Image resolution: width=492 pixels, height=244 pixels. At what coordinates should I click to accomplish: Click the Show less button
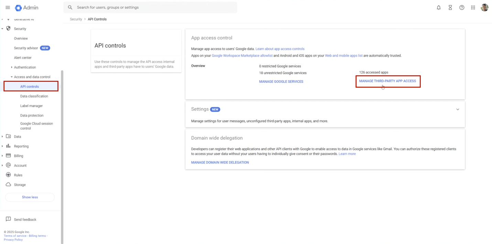30,197
